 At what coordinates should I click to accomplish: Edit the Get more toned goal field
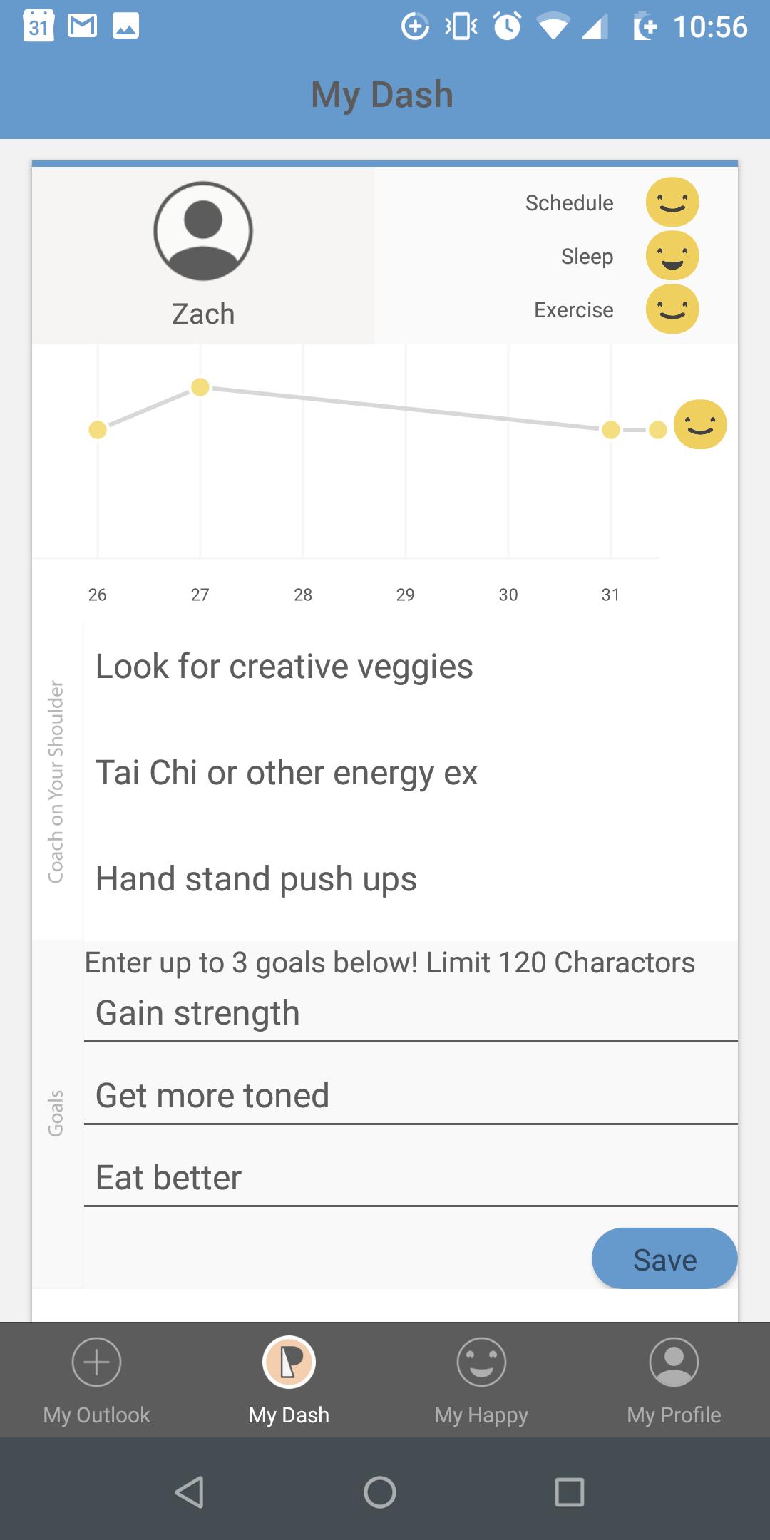pos(411,1096)
